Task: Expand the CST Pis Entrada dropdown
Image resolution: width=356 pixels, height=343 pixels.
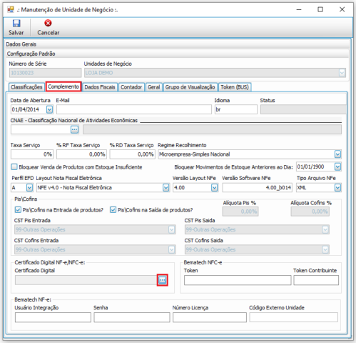Action: tap(172, 229)
